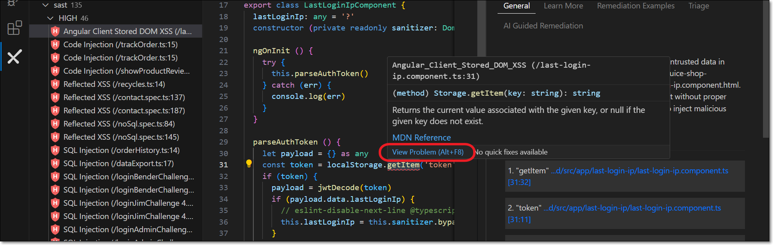
Task: Click the severity icon next to Reflected XSS (/noSql.spec.ts:84)
Action: (x=56, y=124)
